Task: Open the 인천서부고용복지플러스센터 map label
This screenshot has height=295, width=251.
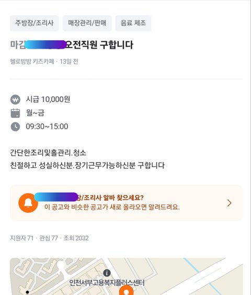Action: point(107,283)
